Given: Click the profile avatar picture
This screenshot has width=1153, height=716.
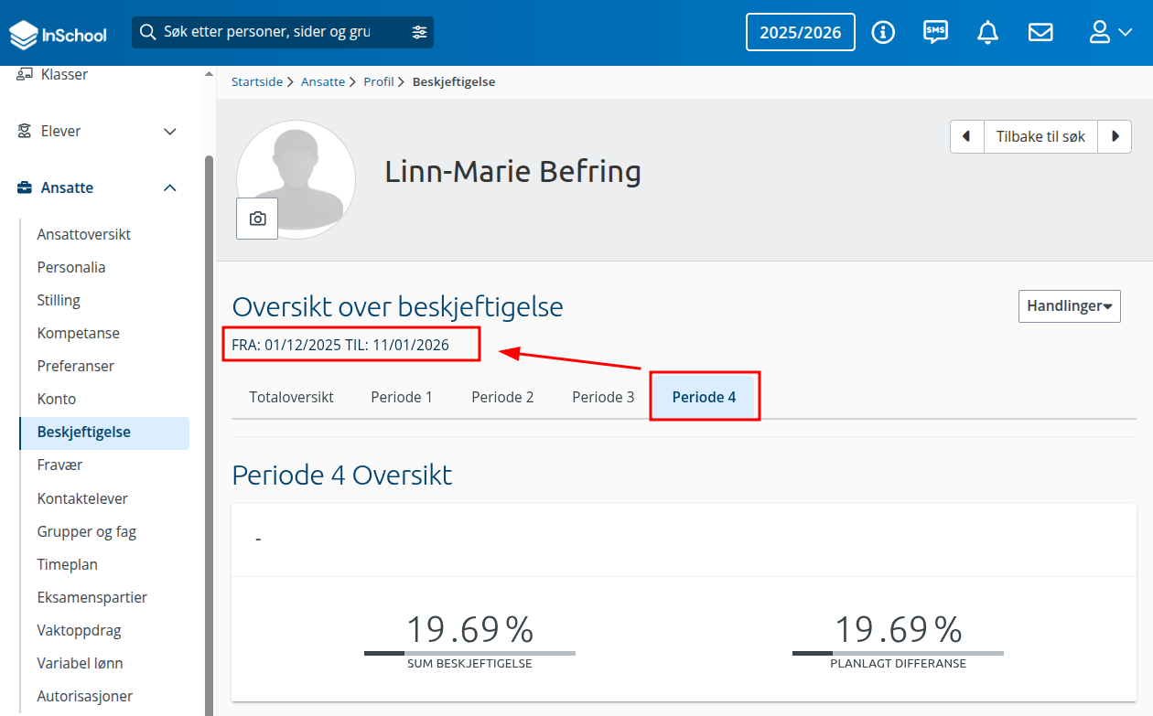Looking at the screenshot, I should (296, 180).
